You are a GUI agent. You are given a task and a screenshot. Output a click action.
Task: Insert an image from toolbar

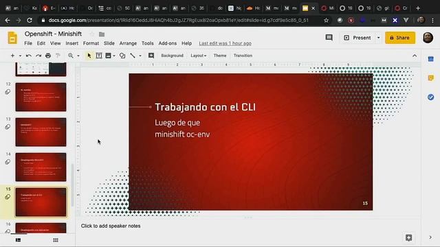click(108, 56)
